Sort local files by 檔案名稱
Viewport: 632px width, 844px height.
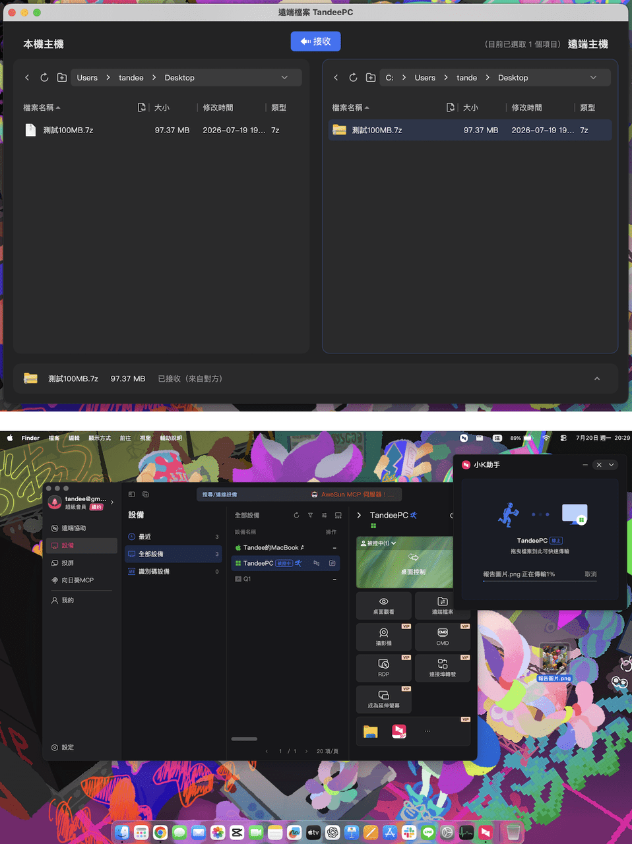42,107
